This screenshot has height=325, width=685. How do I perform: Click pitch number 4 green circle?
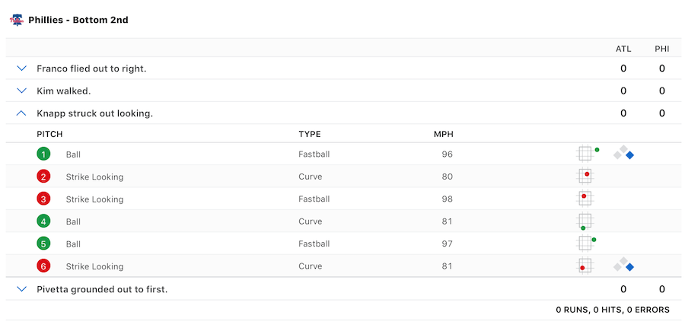44,221
